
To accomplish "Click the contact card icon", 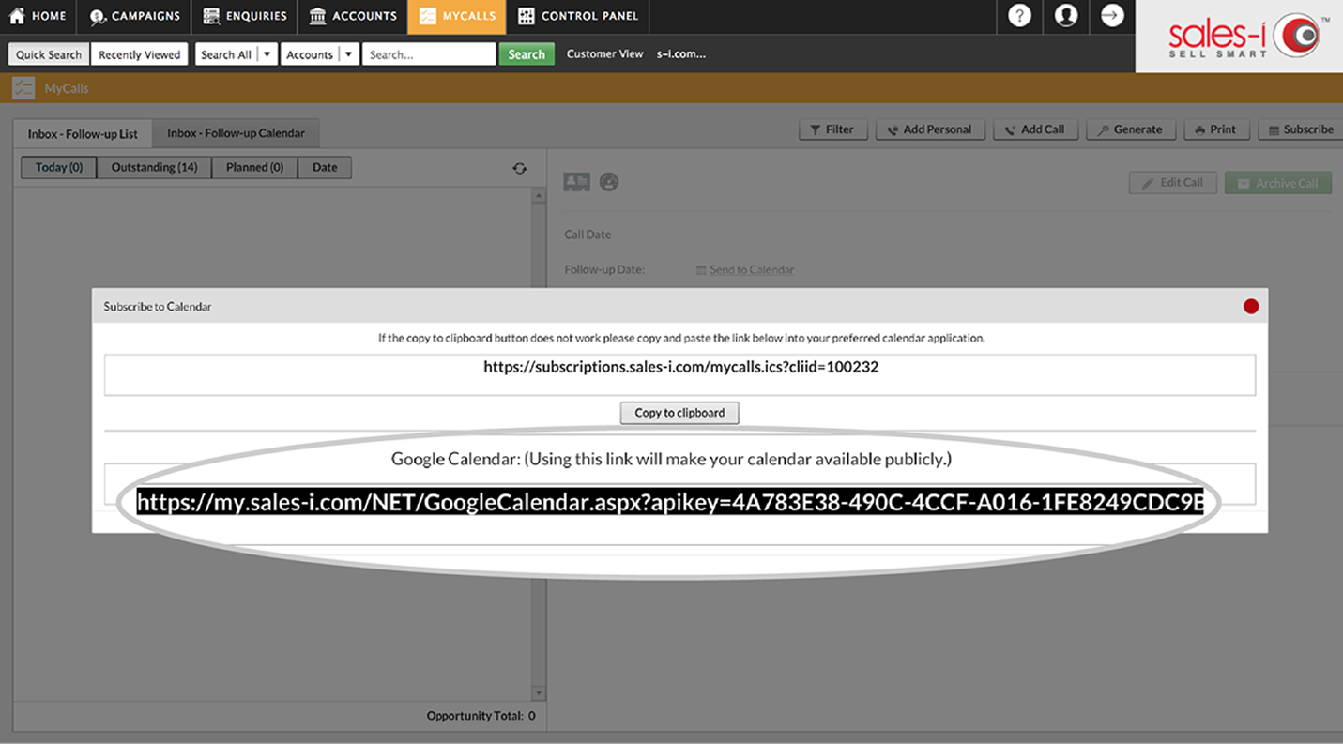I will pos(576,182).
